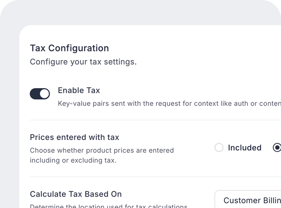The image size is (281, 208).
Task: Toggle the Enable Tax switch
Action: point(40,94)
